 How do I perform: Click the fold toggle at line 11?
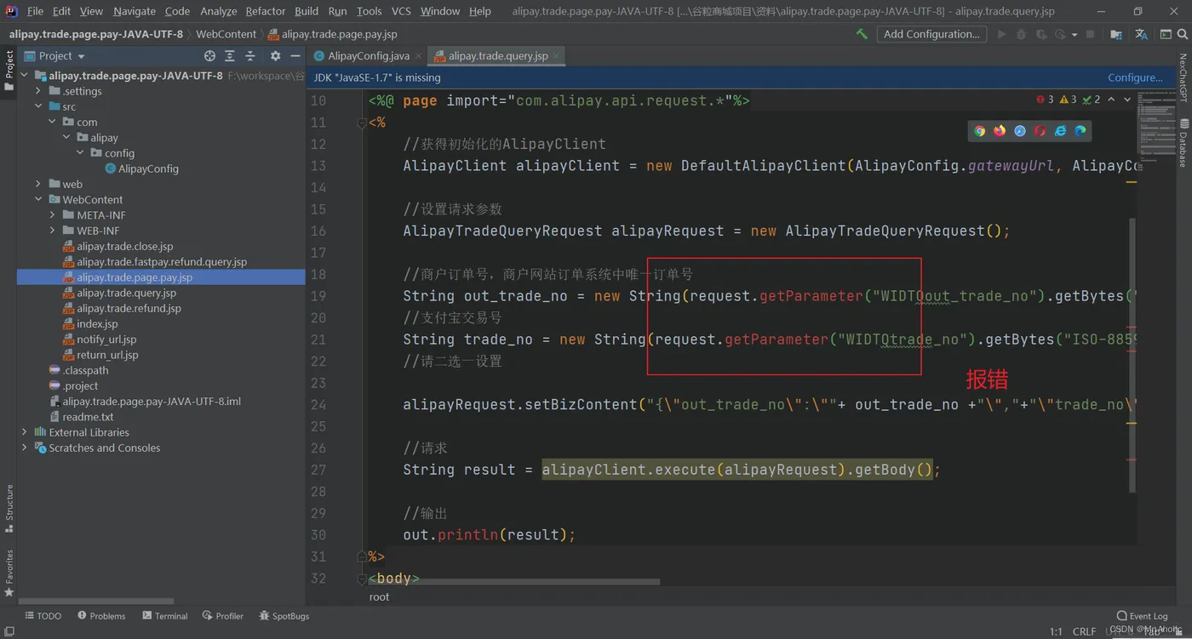(x=362, y=123)
